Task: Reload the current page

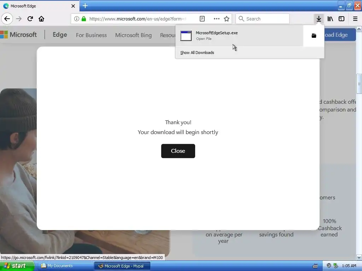Action: 30,19
